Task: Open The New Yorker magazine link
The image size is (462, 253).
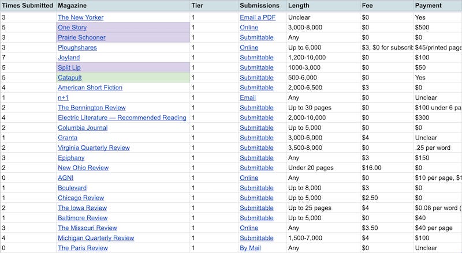Action: tap(80, 17)
